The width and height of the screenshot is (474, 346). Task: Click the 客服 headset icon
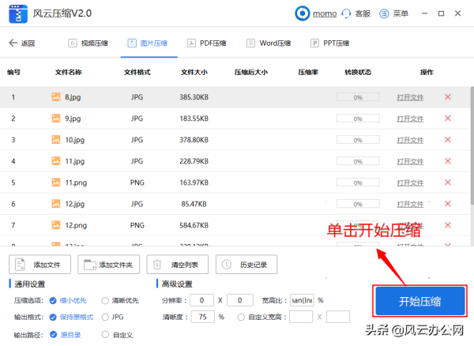tap(346, 13)
